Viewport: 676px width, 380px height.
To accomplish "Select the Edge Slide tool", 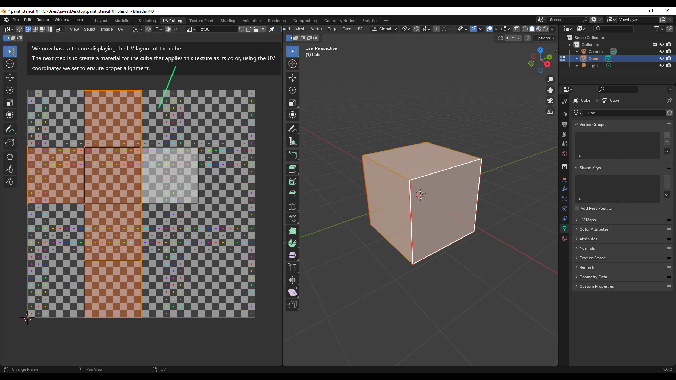I will point(293,267).
